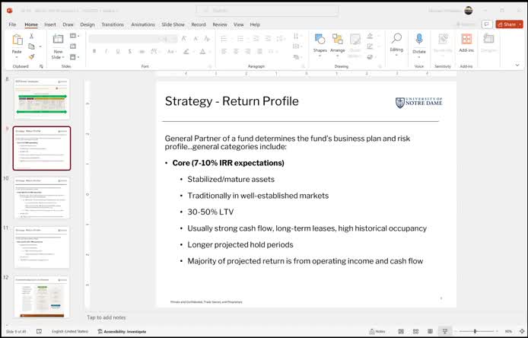Image resolution: width=528 pixels, height=338 pixels.
Task: Toggle Bold formatting
Action: pos(94,51)
